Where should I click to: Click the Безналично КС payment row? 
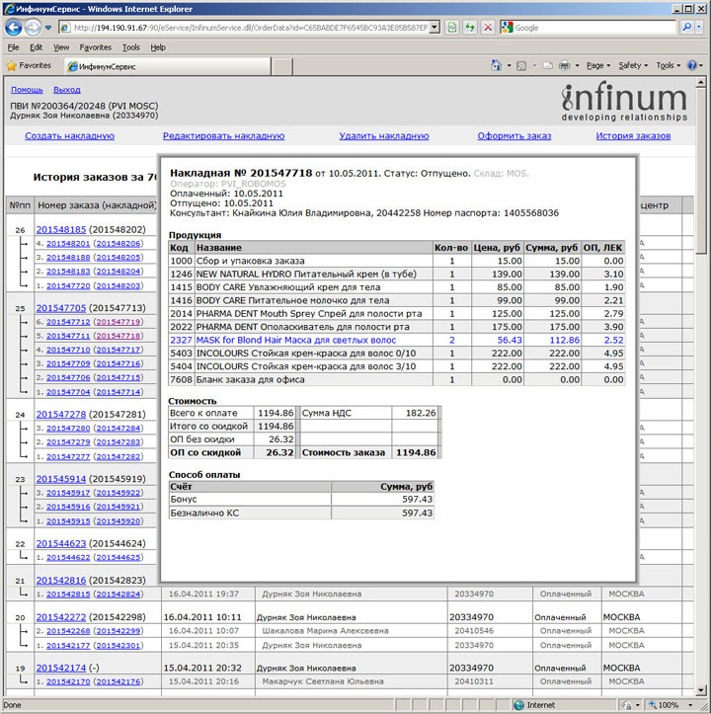tap(301, 514)
